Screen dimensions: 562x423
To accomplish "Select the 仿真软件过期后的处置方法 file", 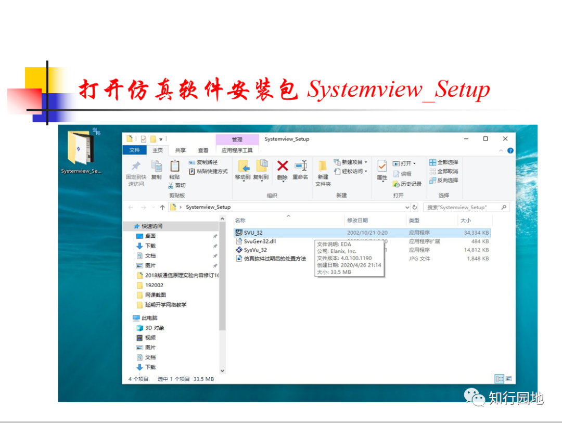I will point(271,259).
